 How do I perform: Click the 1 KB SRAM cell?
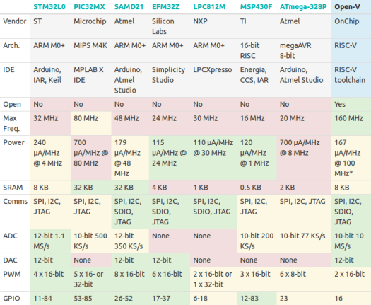click(213, 188)
